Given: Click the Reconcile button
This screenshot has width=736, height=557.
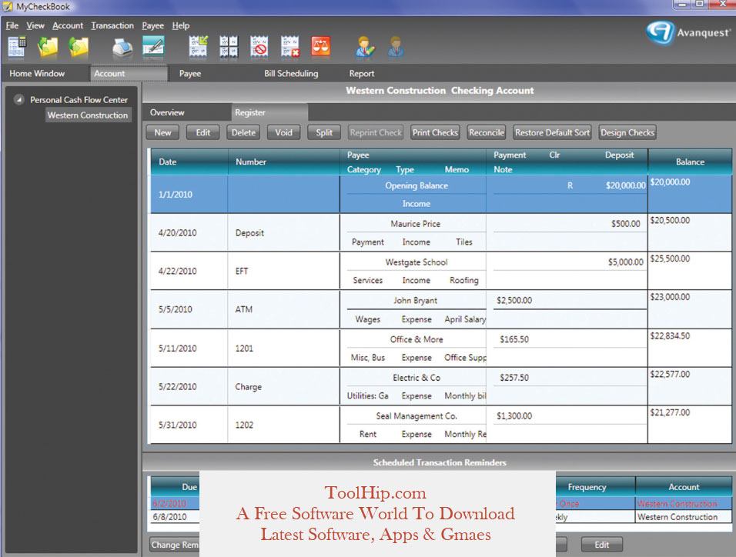Looking at the screenshot, I should click(487, 133).
